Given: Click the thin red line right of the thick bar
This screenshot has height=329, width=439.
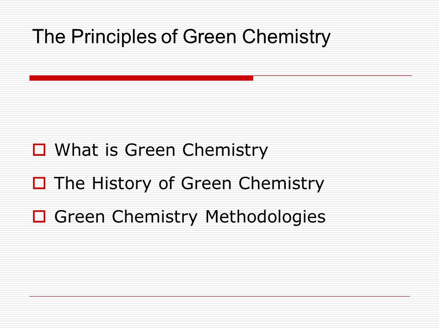Looking at the screenshot, I should coord(332,75).
